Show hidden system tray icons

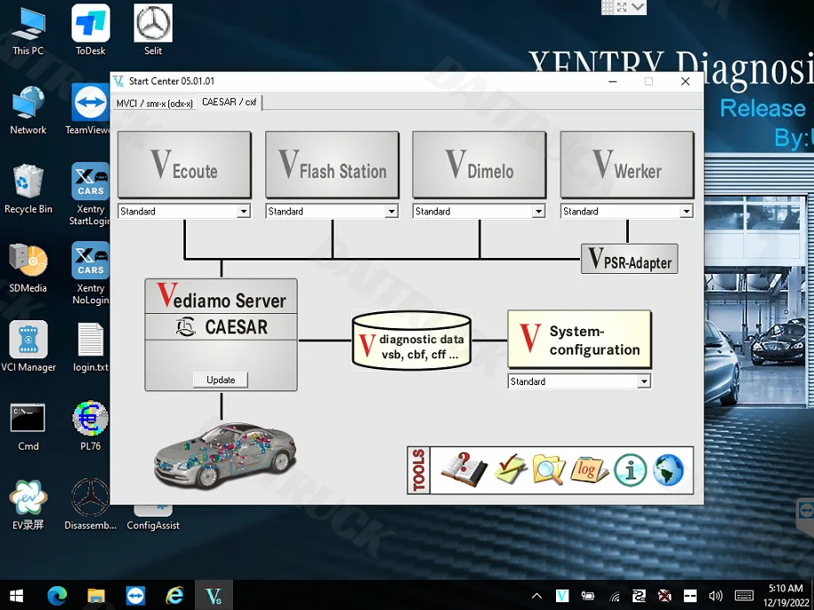[536, 596]
